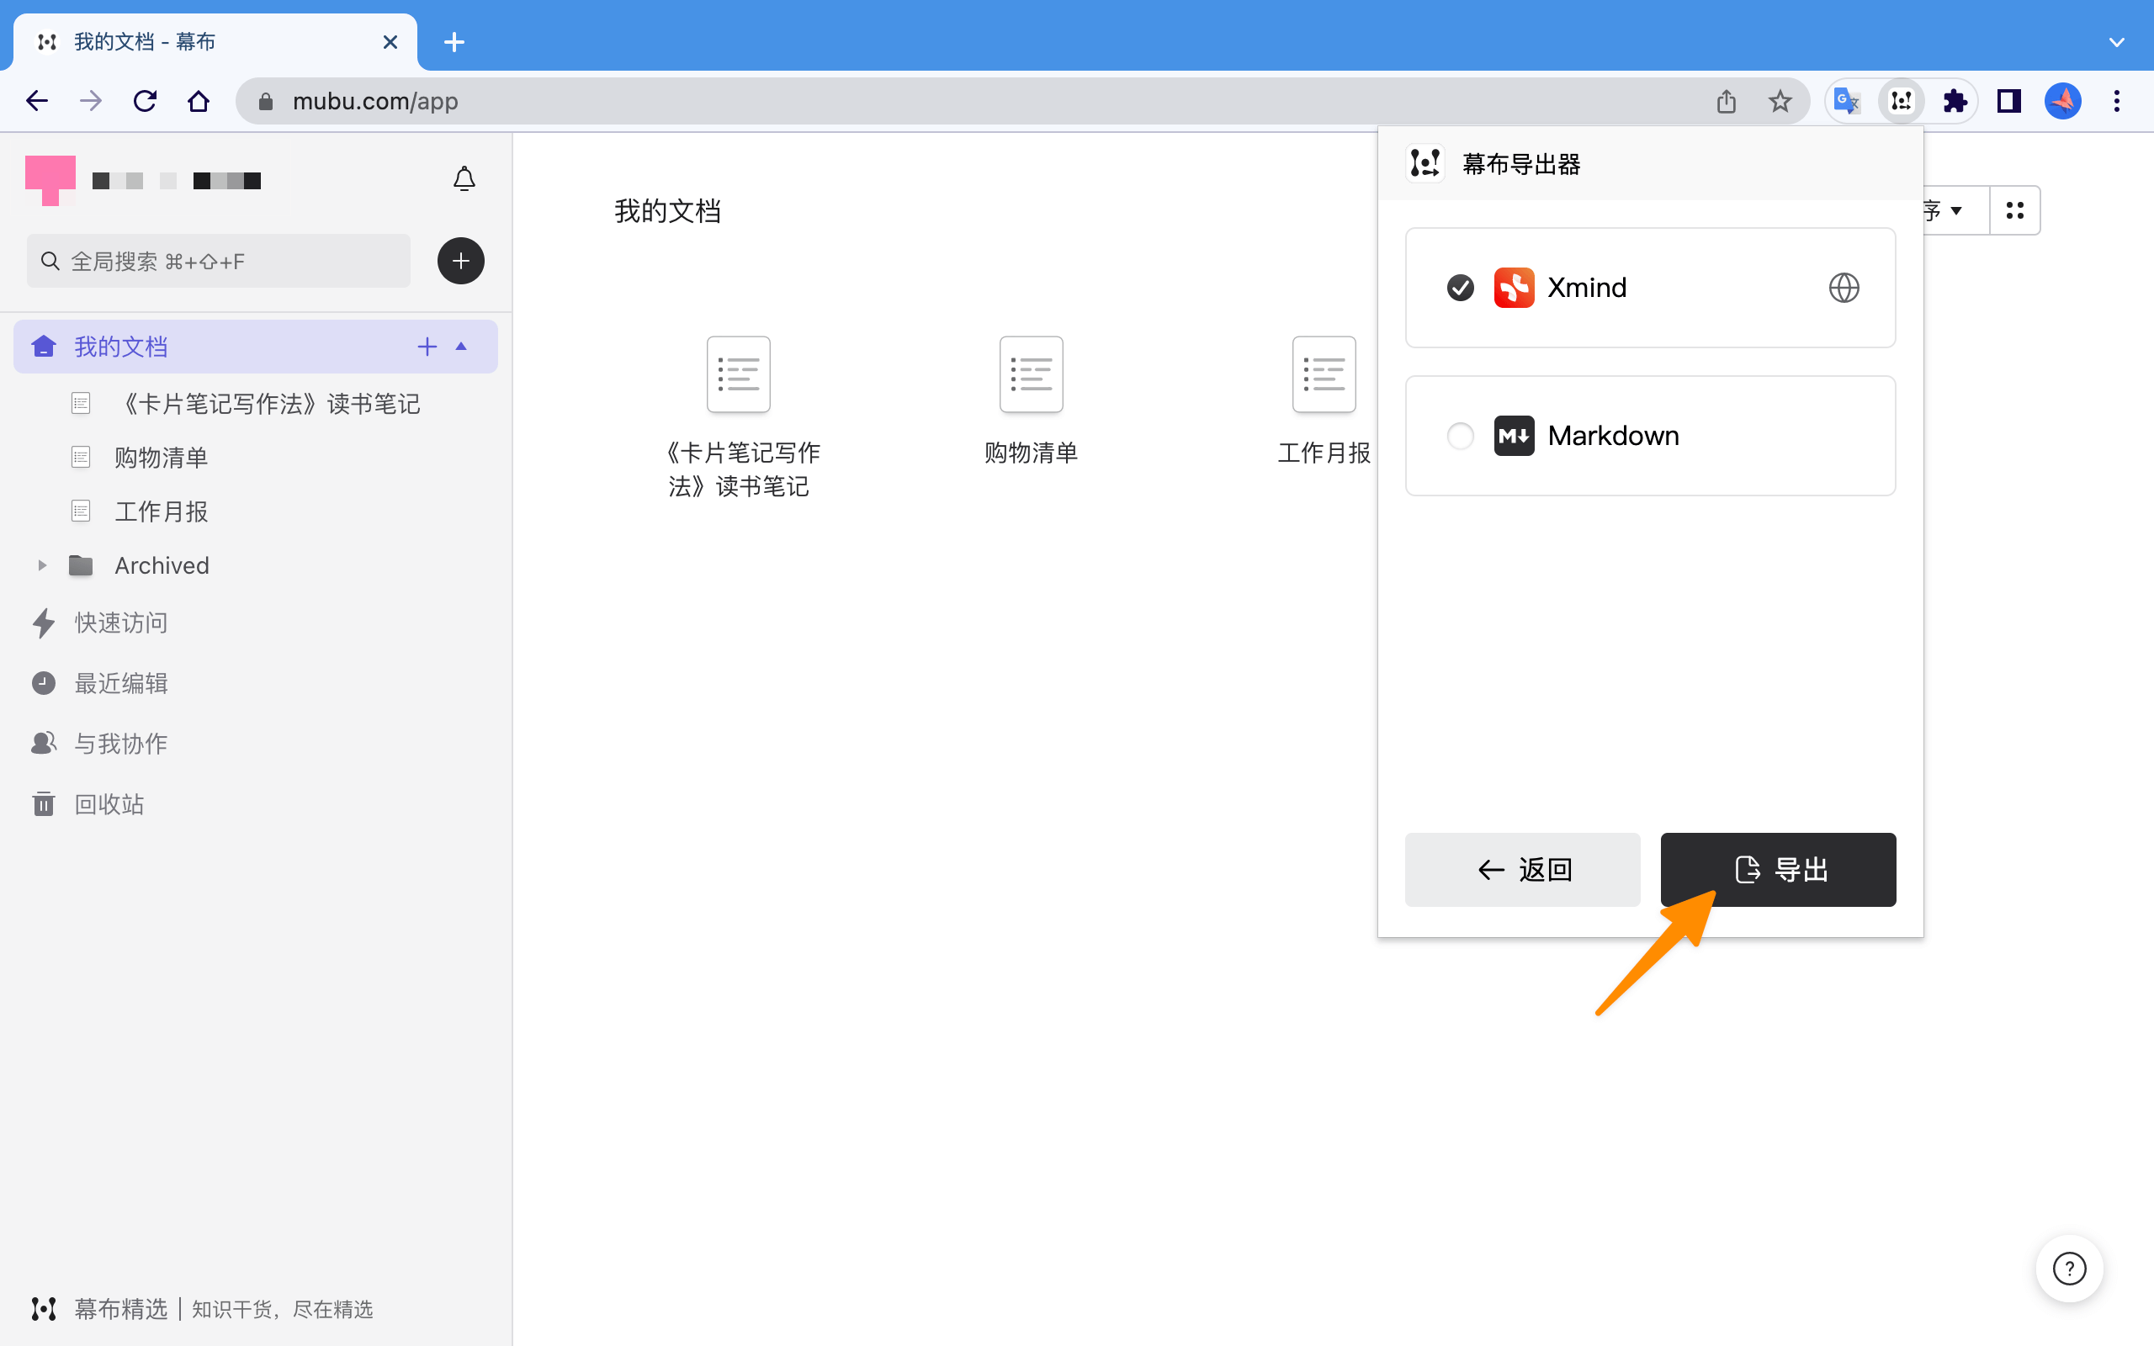
Task: Open 工作月报 document thumbnail
Action: click(x=1324, y=375)
